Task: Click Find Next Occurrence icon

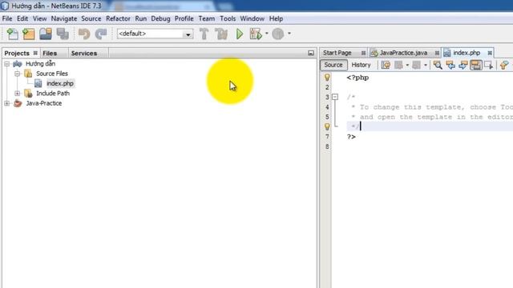Action: tap(463, 65)
